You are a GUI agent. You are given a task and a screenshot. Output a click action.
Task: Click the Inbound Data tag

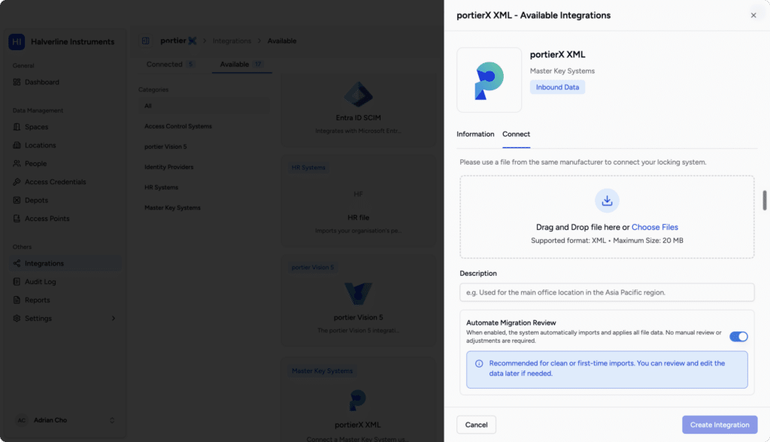(x=557, y=87)
